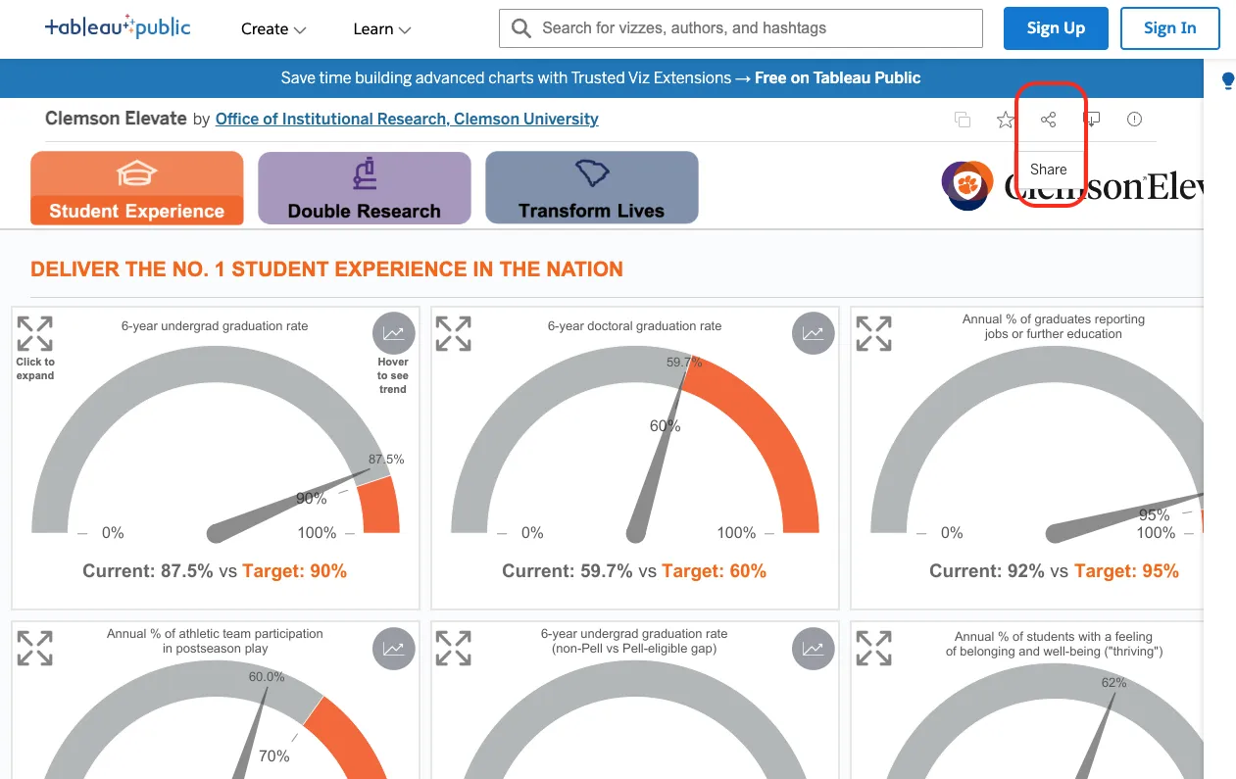Expand the 6-year undergrad graduation rate gauge
Screen dimensions: 1236x779
[x=34, y=334]
